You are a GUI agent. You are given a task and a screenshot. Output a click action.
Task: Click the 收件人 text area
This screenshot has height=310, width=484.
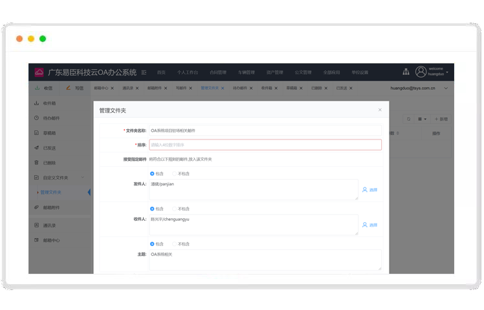point(254,225)
